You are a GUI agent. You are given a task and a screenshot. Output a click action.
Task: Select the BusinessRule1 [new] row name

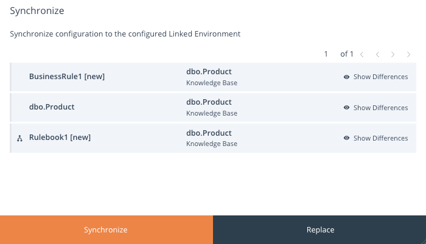click(67, 77)
